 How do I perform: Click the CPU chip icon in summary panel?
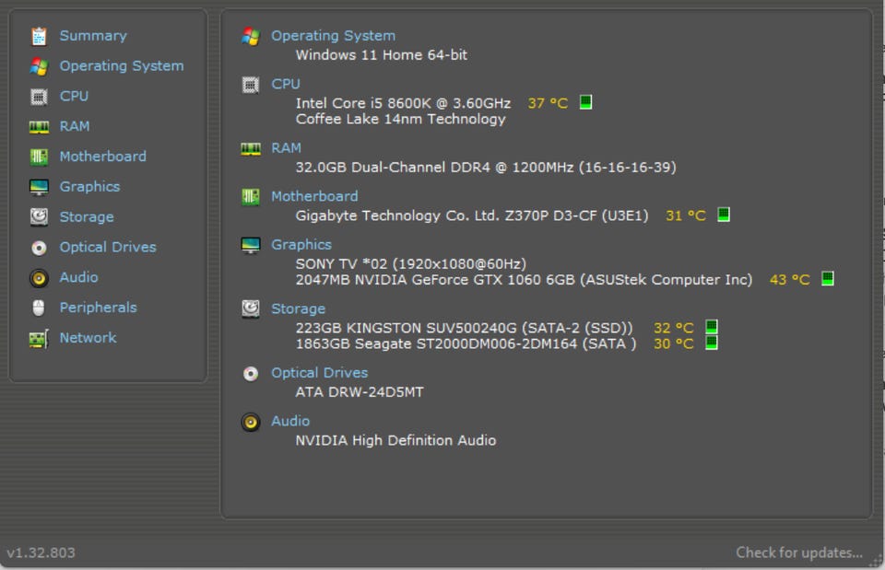click(251, 85)
